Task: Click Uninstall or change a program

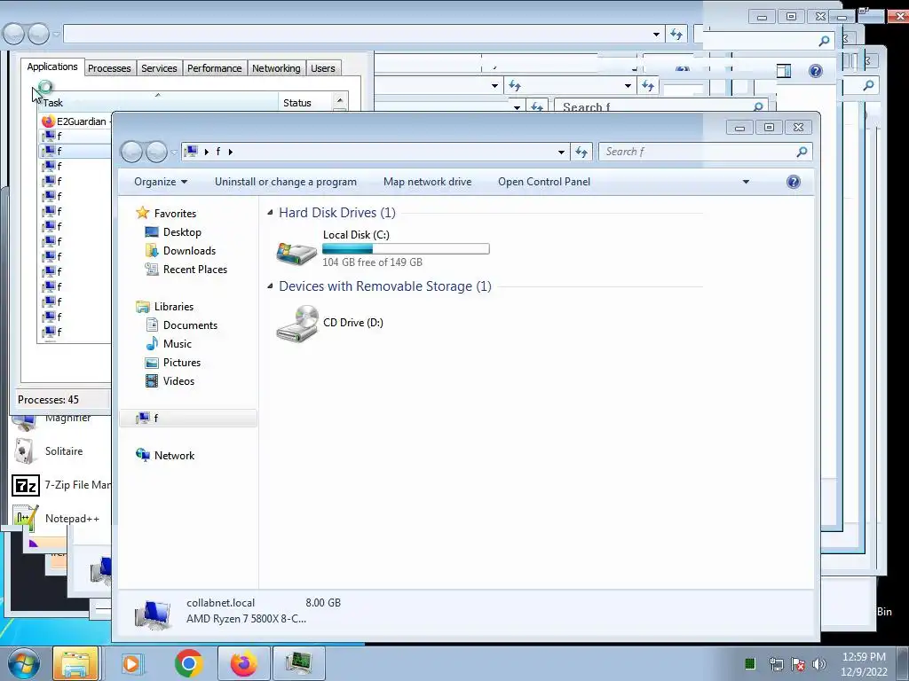Action: (x=286, y=182)
